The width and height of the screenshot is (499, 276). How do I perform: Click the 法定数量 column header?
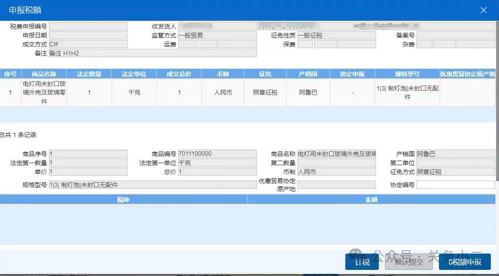point(89,74)
